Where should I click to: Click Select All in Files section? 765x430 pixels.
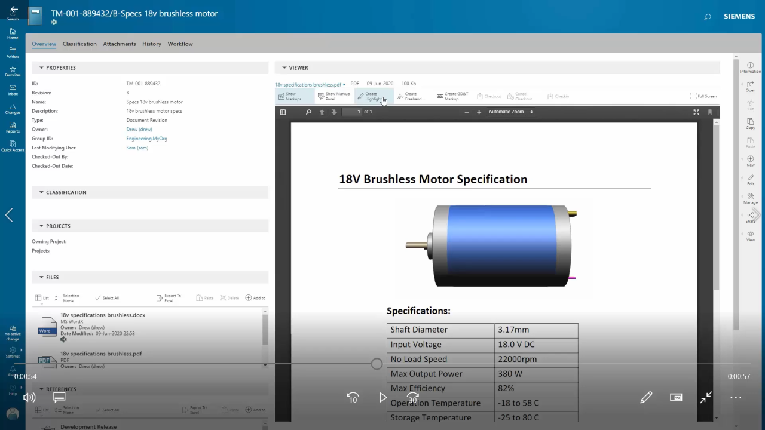[x=107, y=298]
